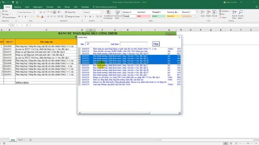Click Merge & Center button
Viewport: 259px width, 145px height.
72,17
